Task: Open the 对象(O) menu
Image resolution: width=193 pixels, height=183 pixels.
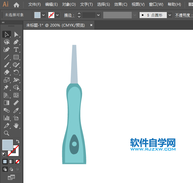Action: (x=69, y=4)
